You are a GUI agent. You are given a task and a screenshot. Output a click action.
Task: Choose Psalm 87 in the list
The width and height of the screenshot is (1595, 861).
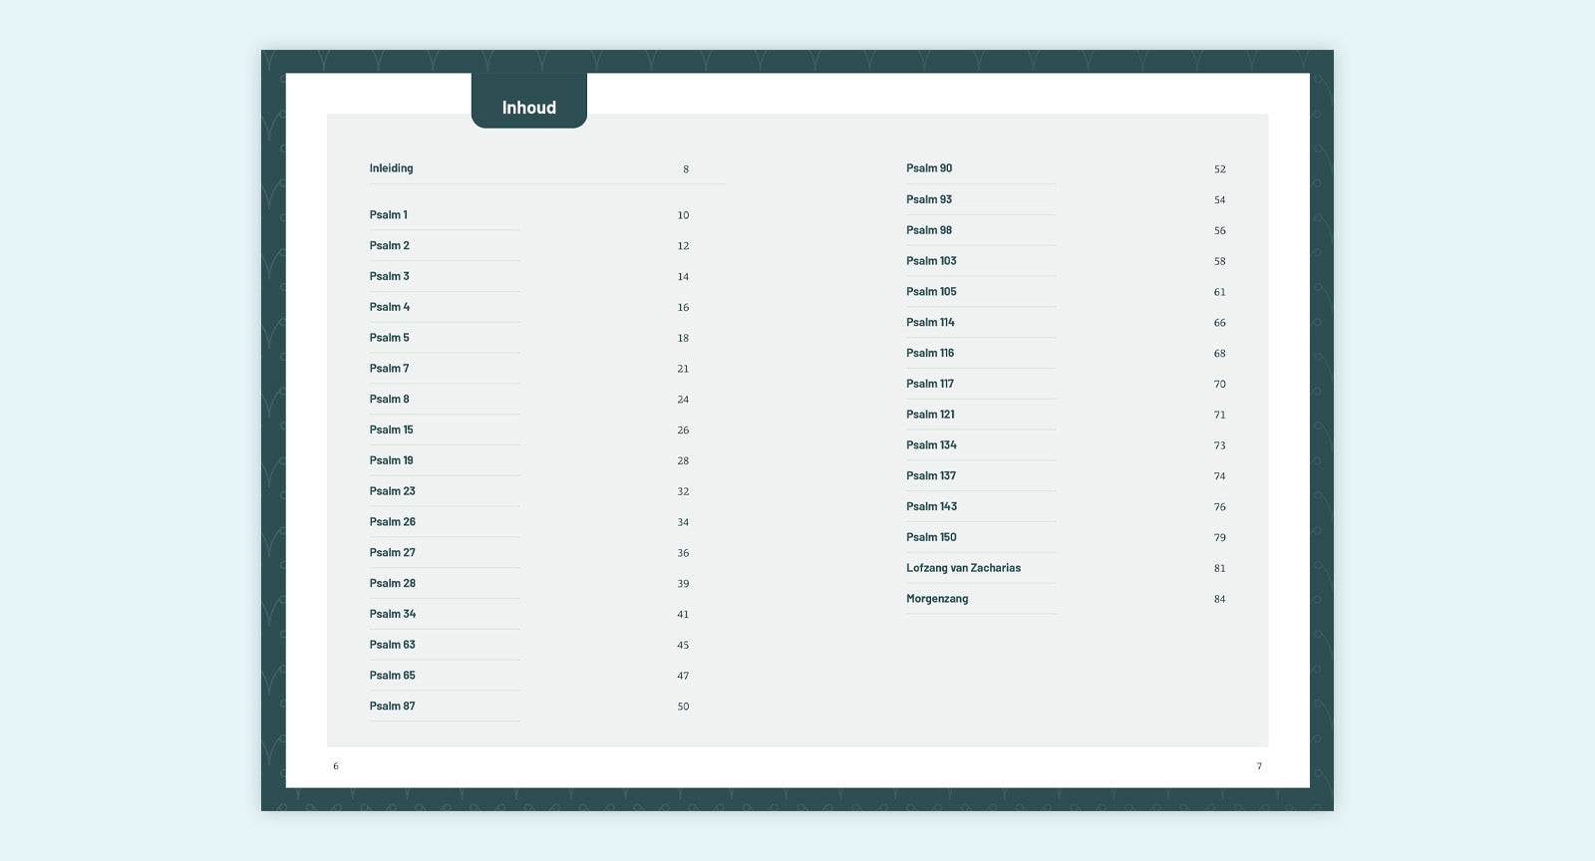pyautogui.click(x=392, y=707)
